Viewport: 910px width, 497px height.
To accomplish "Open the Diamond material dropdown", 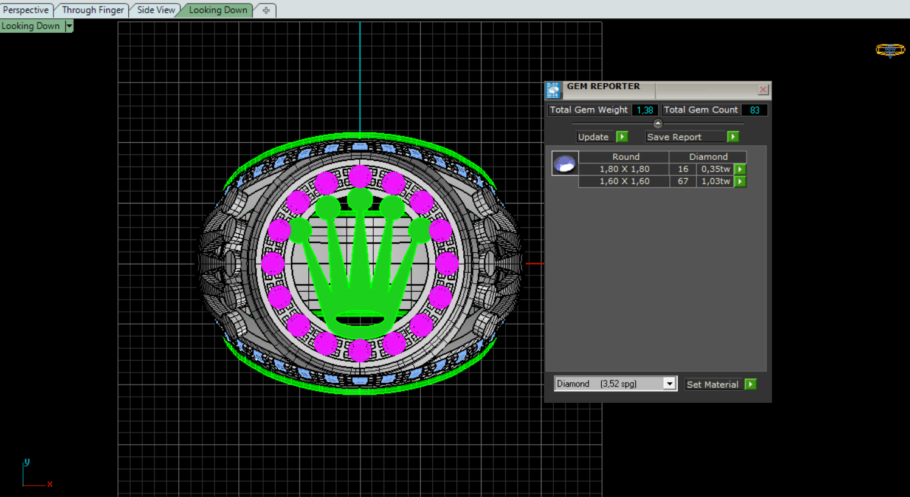I will [x=669, y=383].
